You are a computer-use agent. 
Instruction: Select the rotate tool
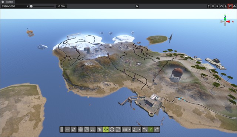112,130
